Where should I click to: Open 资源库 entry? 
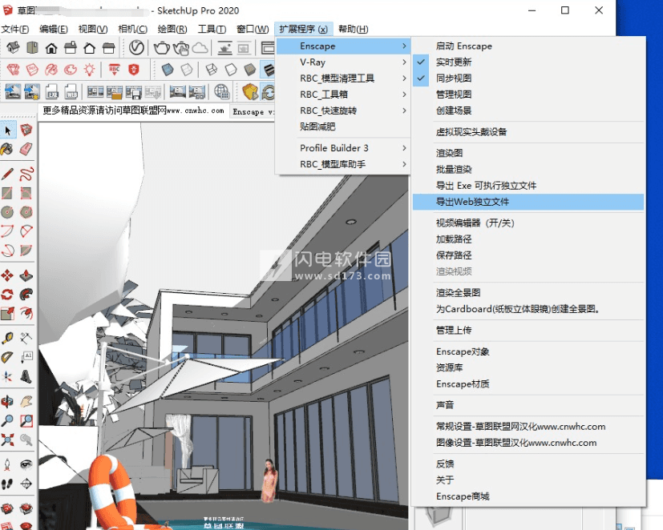click(x=528, y=367)
